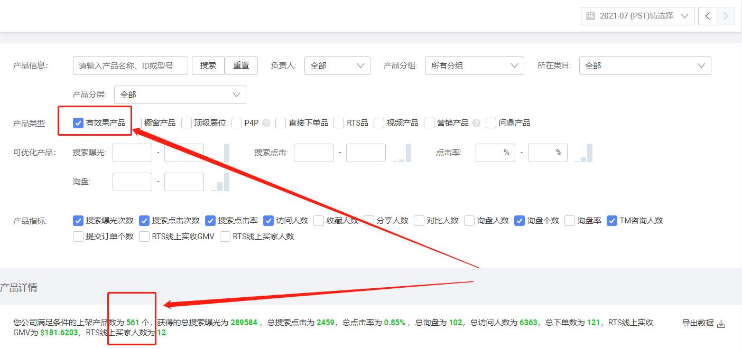Check the RTS线上买家人数 metric checkbox
Image resolution: width=742 pixels, height=349 pixels.
click(x=225, y=237)
